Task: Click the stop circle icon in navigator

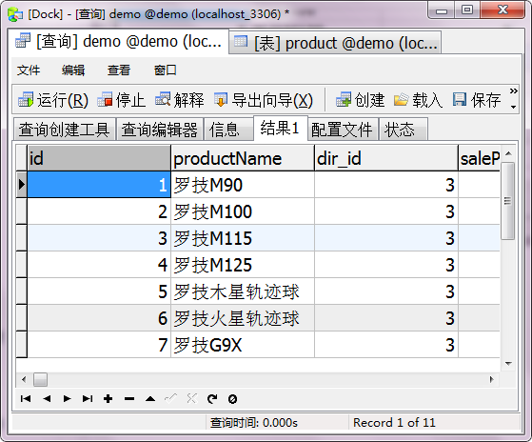Action: point(233,399)
